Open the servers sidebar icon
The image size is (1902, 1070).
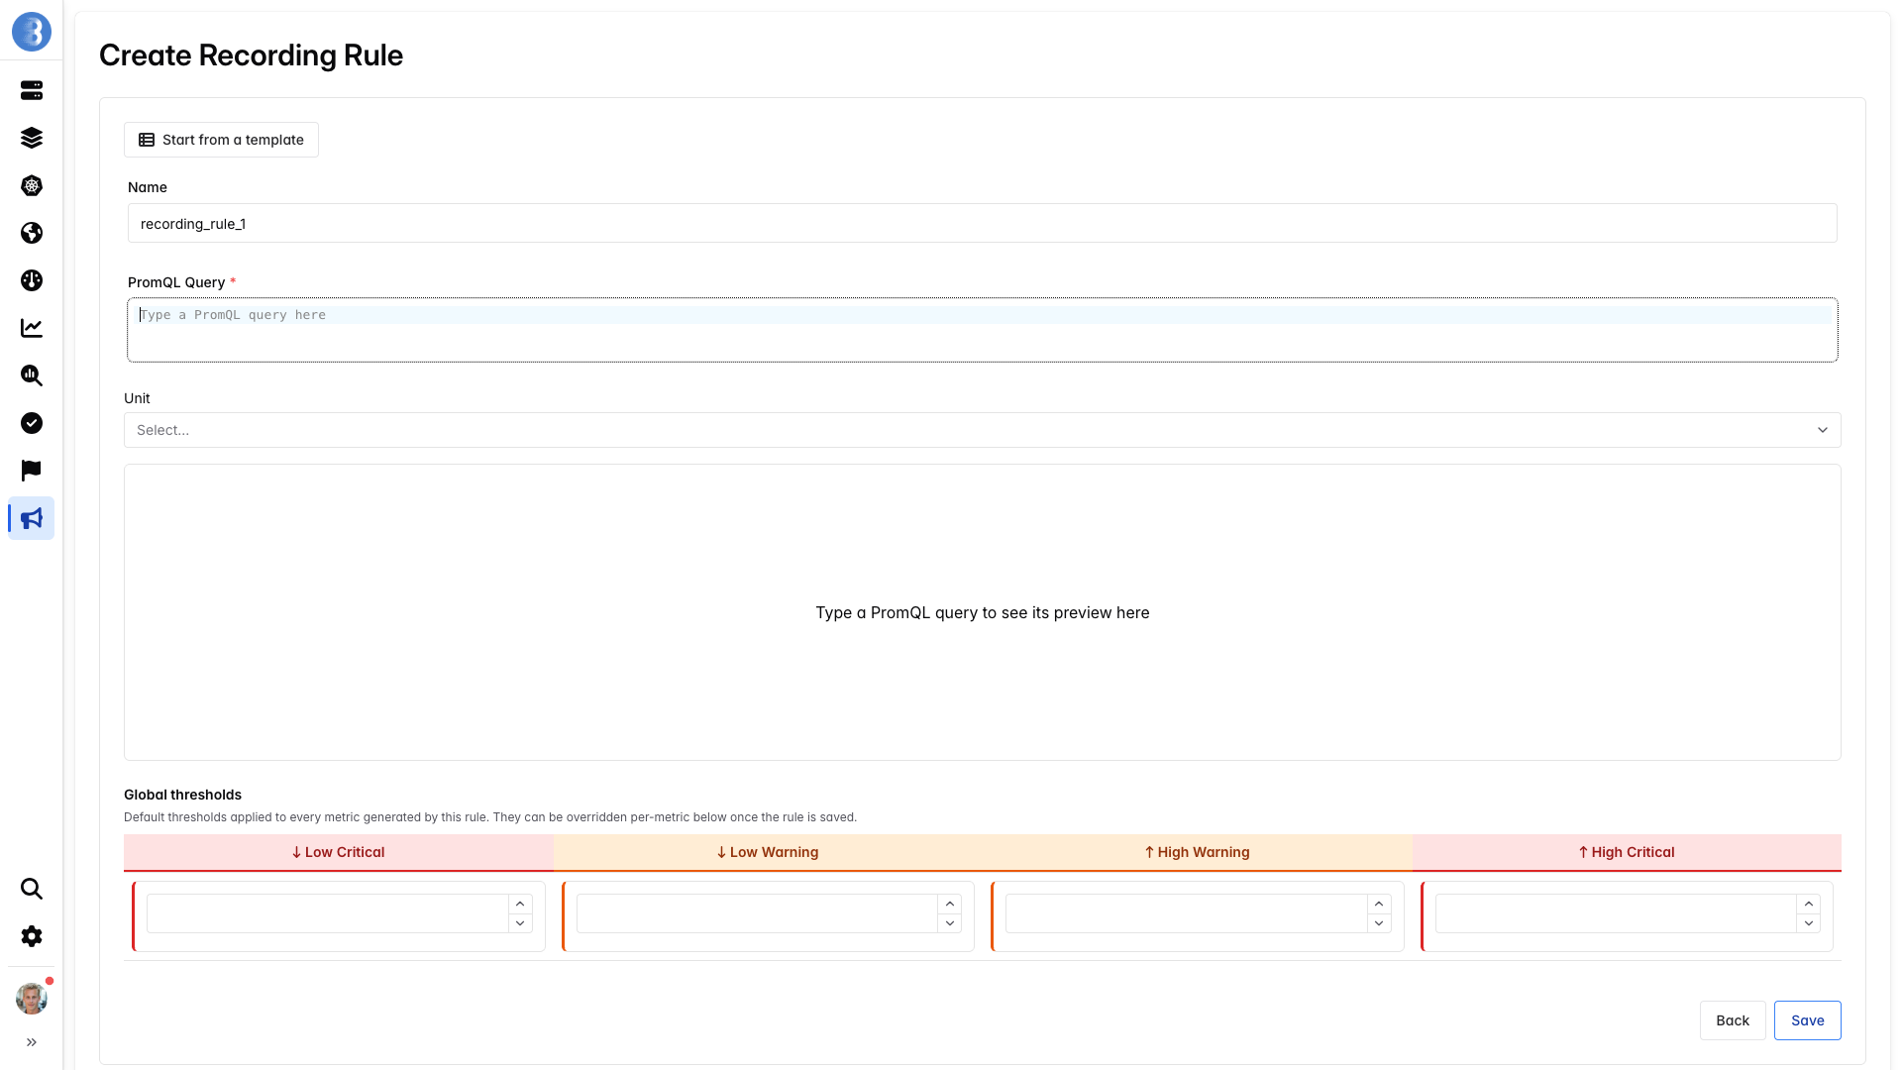tap(32, 90)
